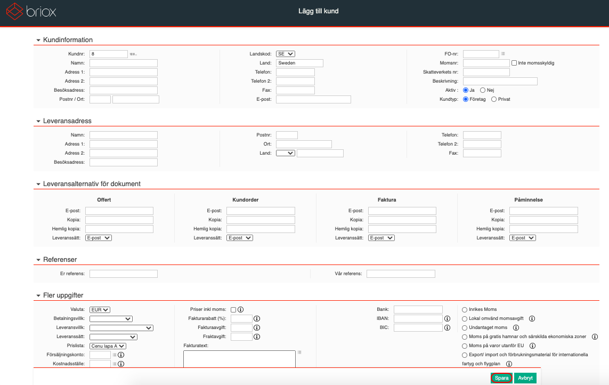This screenshot has width=609, height=385.
Task: Open the Fler uppgifter Leveranssätt dropdown
Action: tap(113, 337)
